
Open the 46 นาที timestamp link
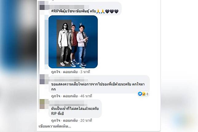tap(86, 96)
